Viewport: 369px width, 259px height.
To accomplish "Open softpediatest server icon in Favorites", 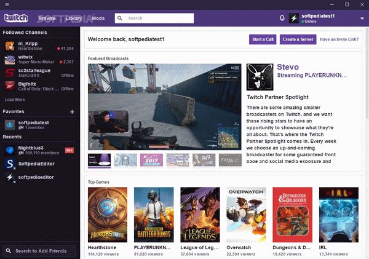I will (10, 125).
